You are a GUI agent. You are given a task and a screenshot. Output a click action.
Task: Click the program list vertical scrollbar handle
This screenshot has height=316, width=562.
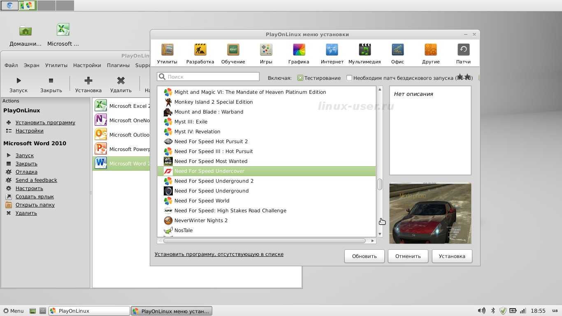(380, 184)
